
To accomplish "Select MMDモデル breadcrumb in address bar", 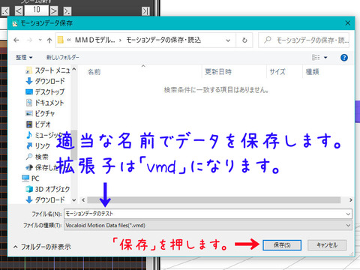I will click(x=95, y=40).
